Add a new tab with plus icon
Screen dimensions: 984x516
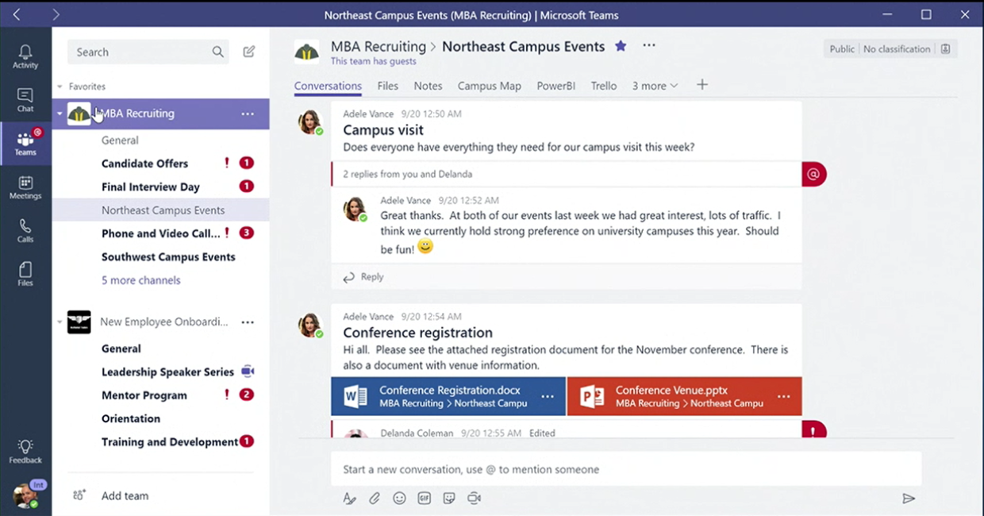click(702, 85)
